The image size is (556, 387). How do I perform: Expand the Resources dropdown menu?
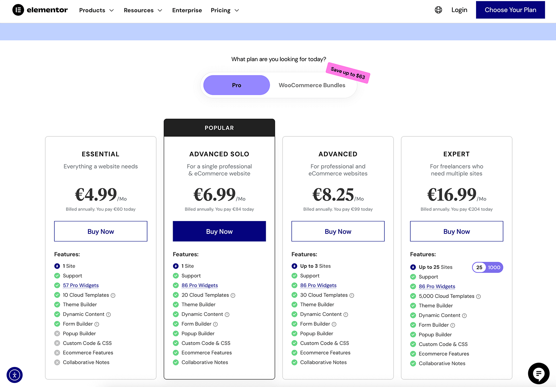tap(143, 10)
